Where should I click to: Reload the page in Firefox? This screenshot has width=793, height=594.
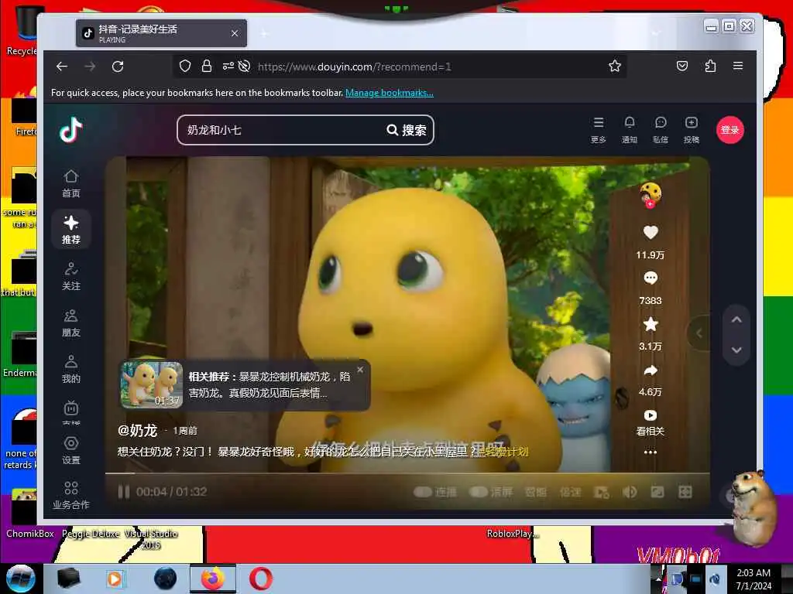pyautogui.click(x=118, y=67)
